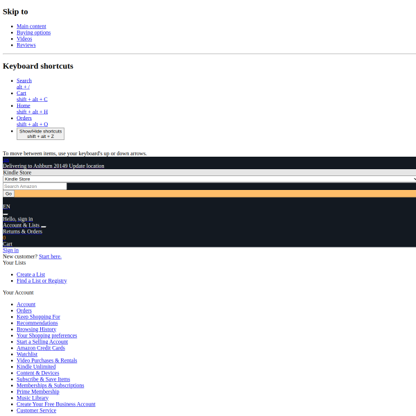Open Amazon Credit Cards
416x416 pixels.
41,348
